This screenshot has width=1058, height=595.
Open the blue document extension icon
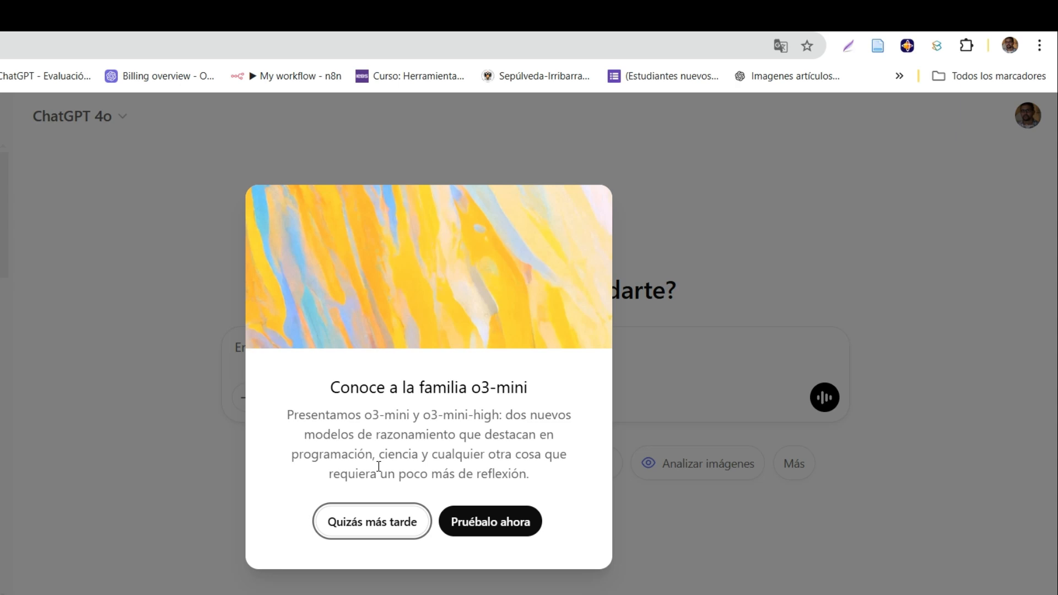tap(878, 46)
